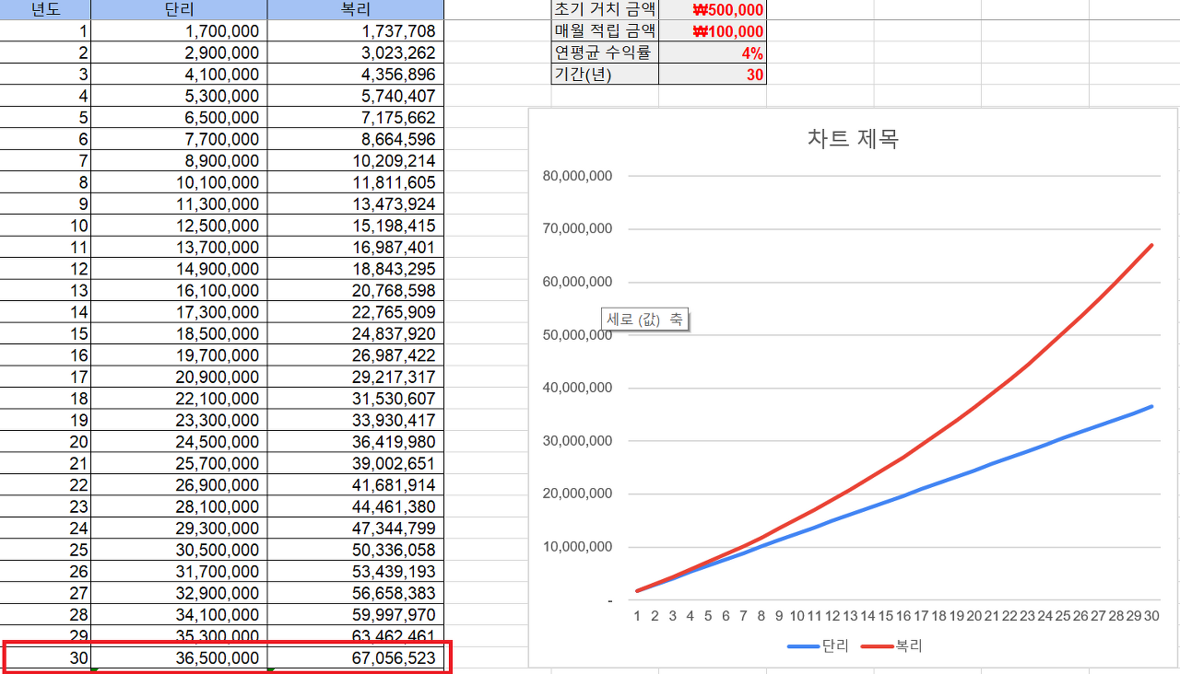Viewport: 1180px width, 674px height.
Task: Click the 24,500,000 cell
Action: coord(179,442)
